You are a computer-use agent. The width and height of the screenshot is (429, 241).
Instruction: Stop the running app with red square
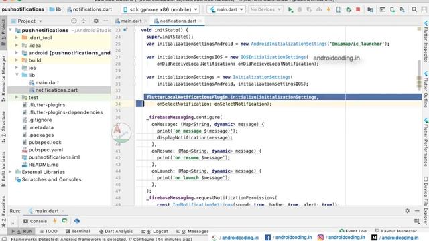pyautogui.click(x=358, y=9)
